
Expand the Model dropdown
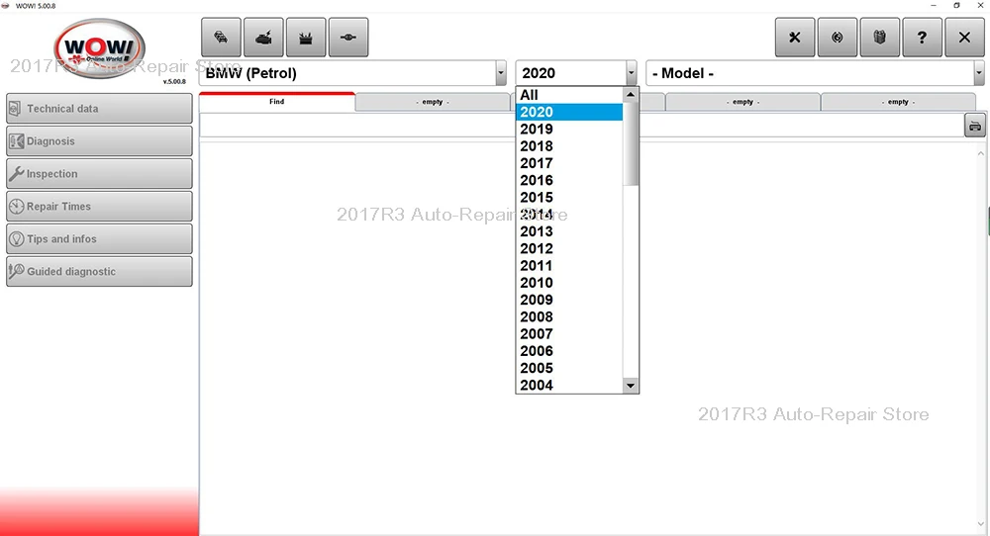pyautogui.click(x=979, y=73)
